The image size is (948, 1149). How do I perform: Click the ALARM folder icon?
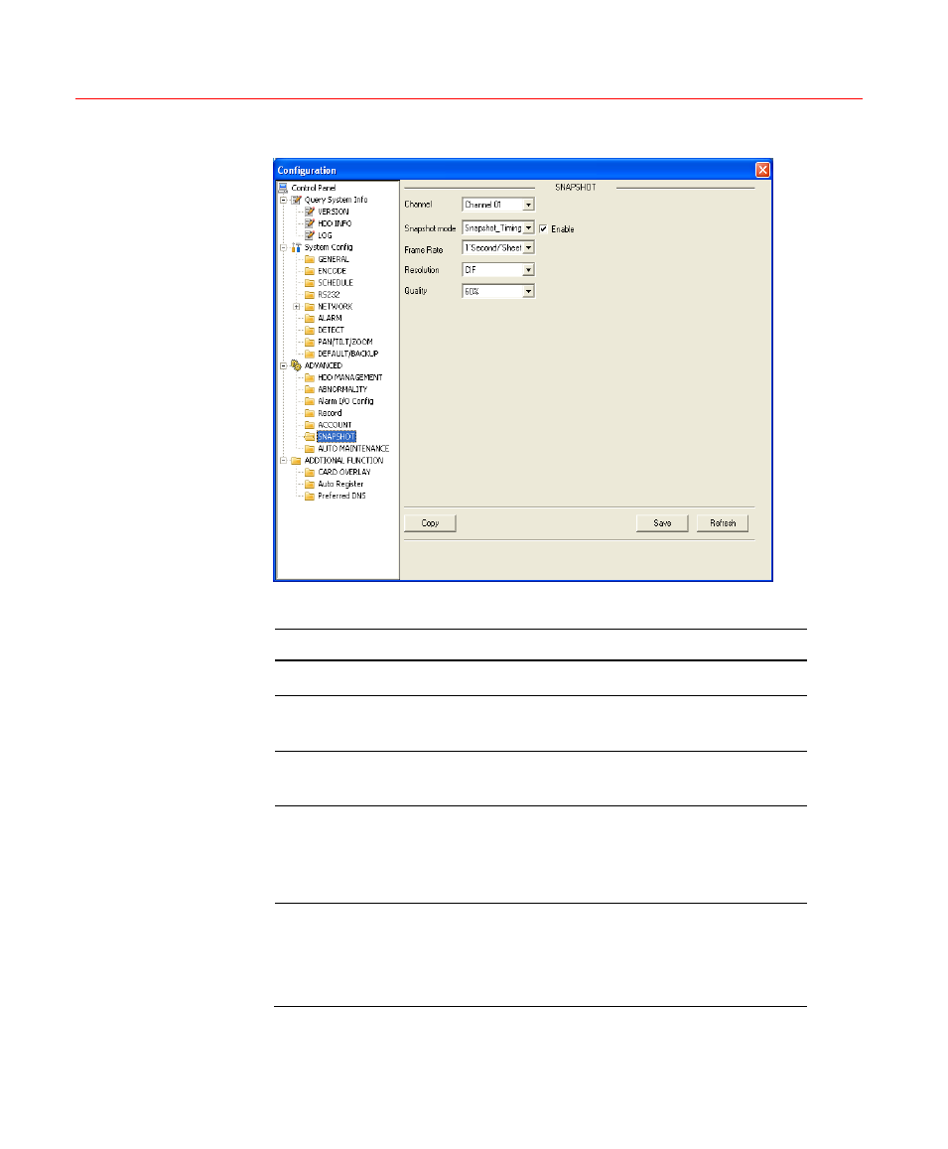click(309, 318)
